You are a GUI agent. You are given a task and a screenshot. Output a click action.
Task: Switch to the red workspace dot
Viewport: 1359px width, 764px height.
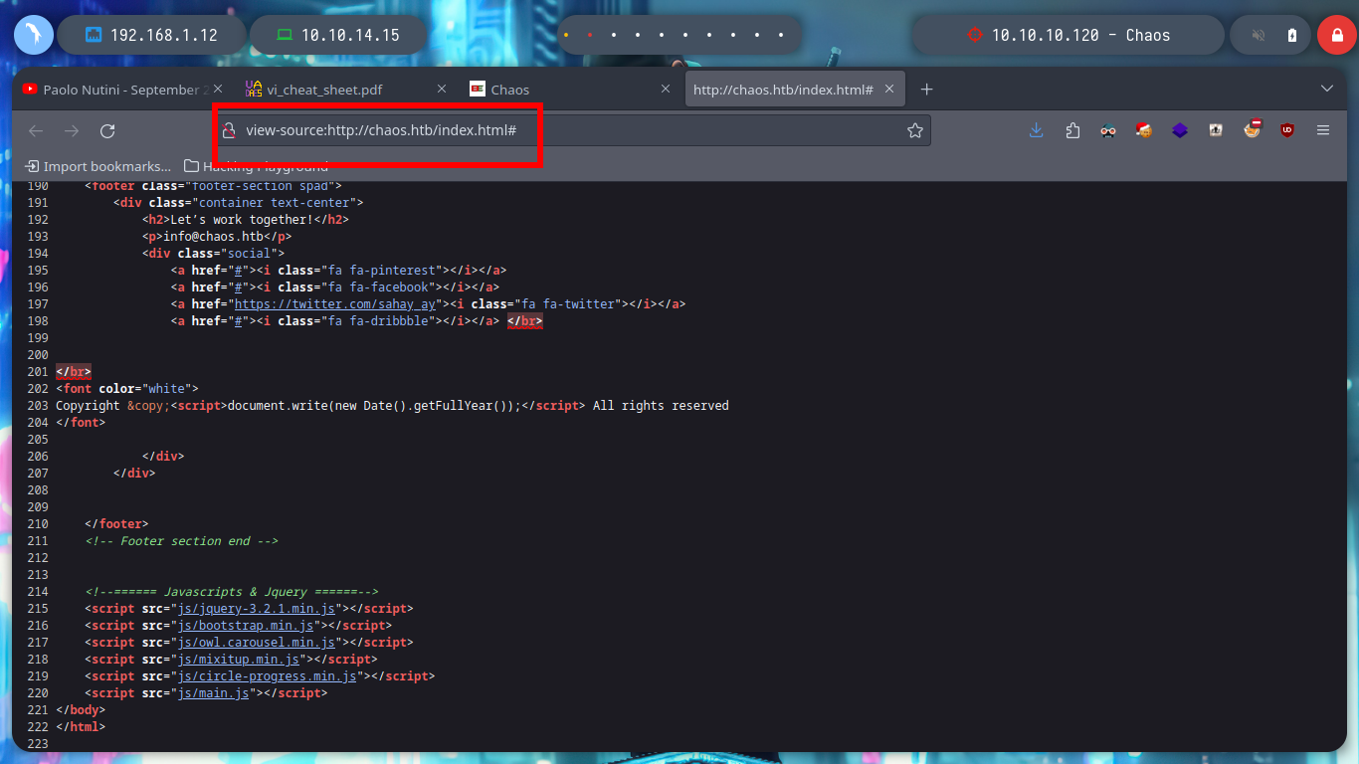click(590, 35)
